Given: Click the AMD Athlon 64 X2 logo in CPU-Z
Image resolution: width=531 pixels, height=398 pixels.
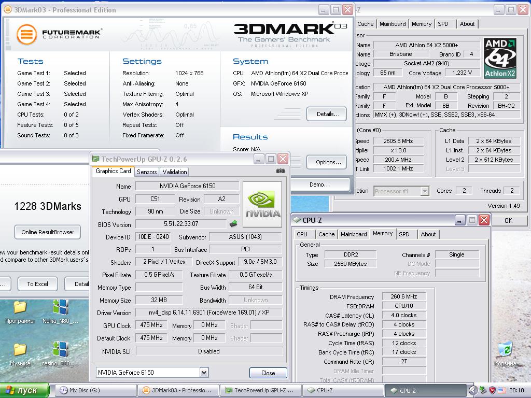Looking at the screenshot, I should [500, 58].
